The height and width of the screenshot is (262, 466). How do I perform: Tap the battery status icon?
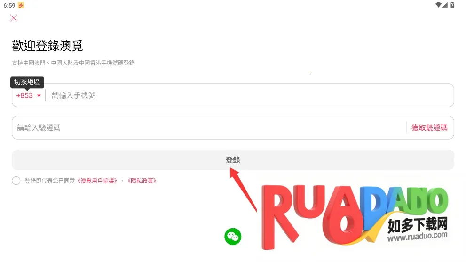point(452,5)
